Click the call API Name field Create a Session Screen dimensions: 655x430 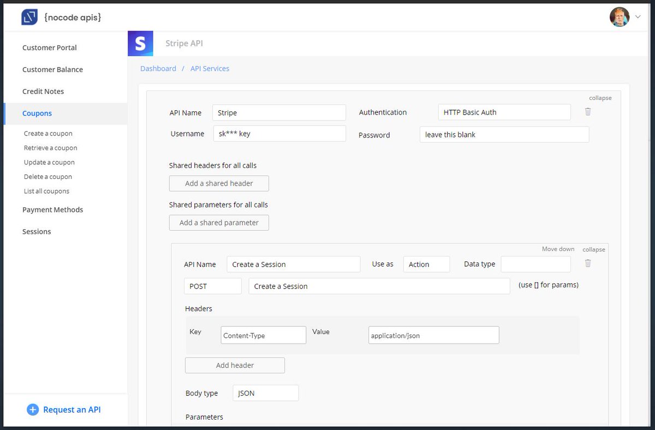pos(294,264)
